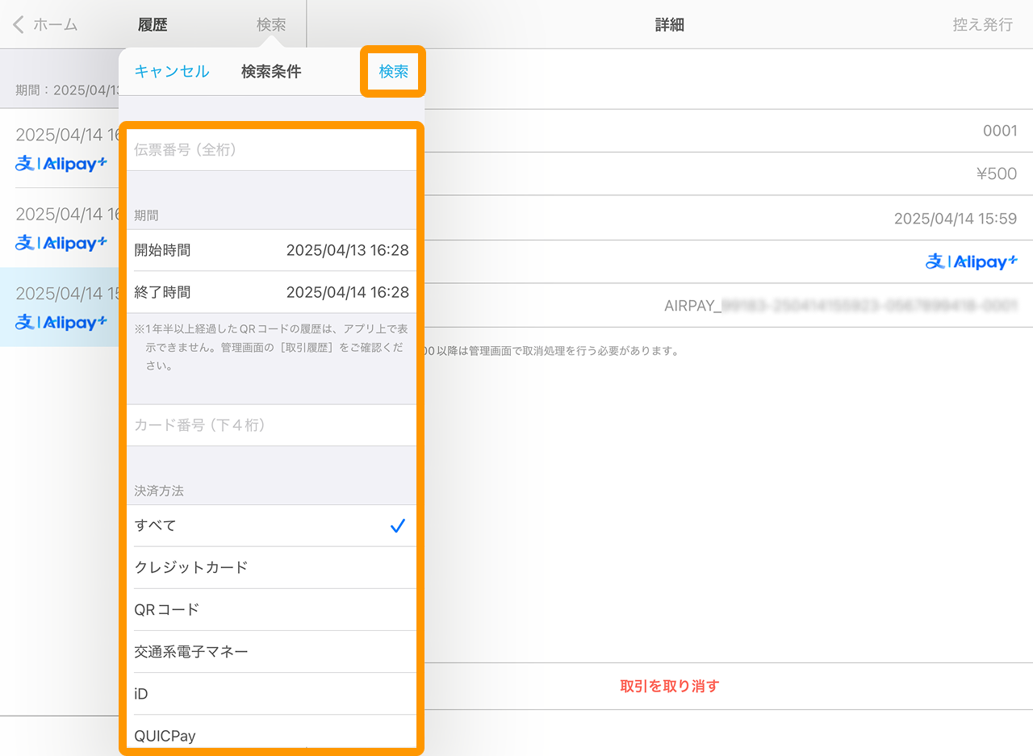1033x756 pixels.
Task: Open the 終了時間 date picker
Action: 271,293
